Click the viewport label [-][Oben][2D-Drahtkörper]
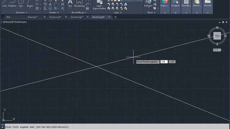This screenshot has width=230, height=129. [x=14, y=22]
